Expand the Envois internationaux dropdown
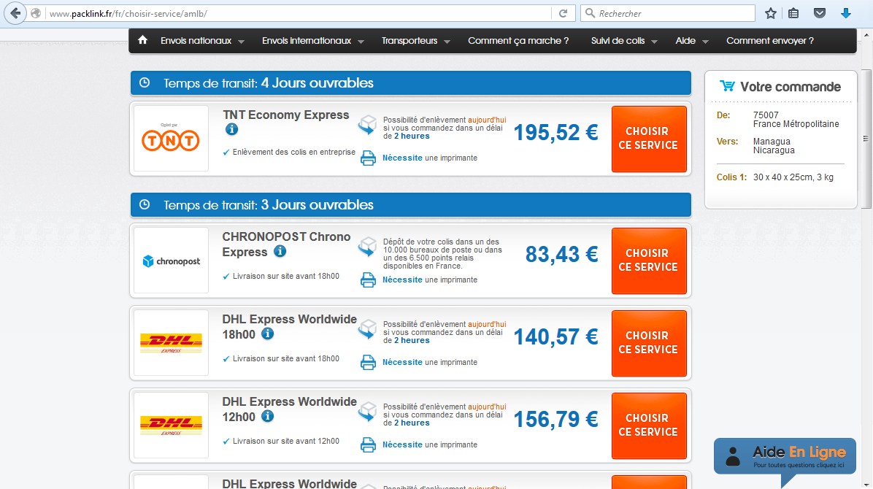This screenshot has height=489, width=873. 307,41
